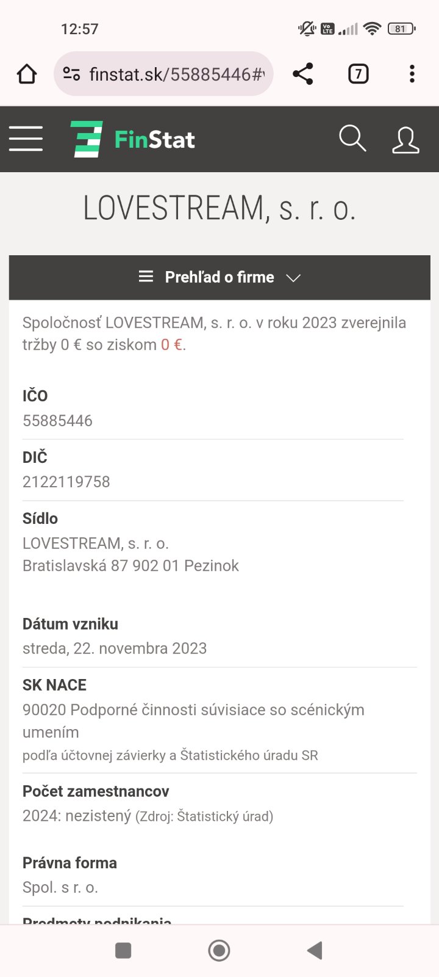Tap the red 0 € profit value
The image size is (439, 977).
[171, 345]
